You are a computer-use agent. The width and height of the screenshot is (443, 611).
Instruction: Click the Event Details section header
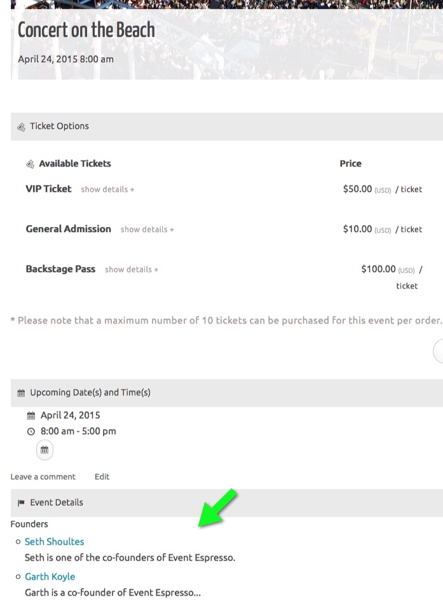coord(227,503)
